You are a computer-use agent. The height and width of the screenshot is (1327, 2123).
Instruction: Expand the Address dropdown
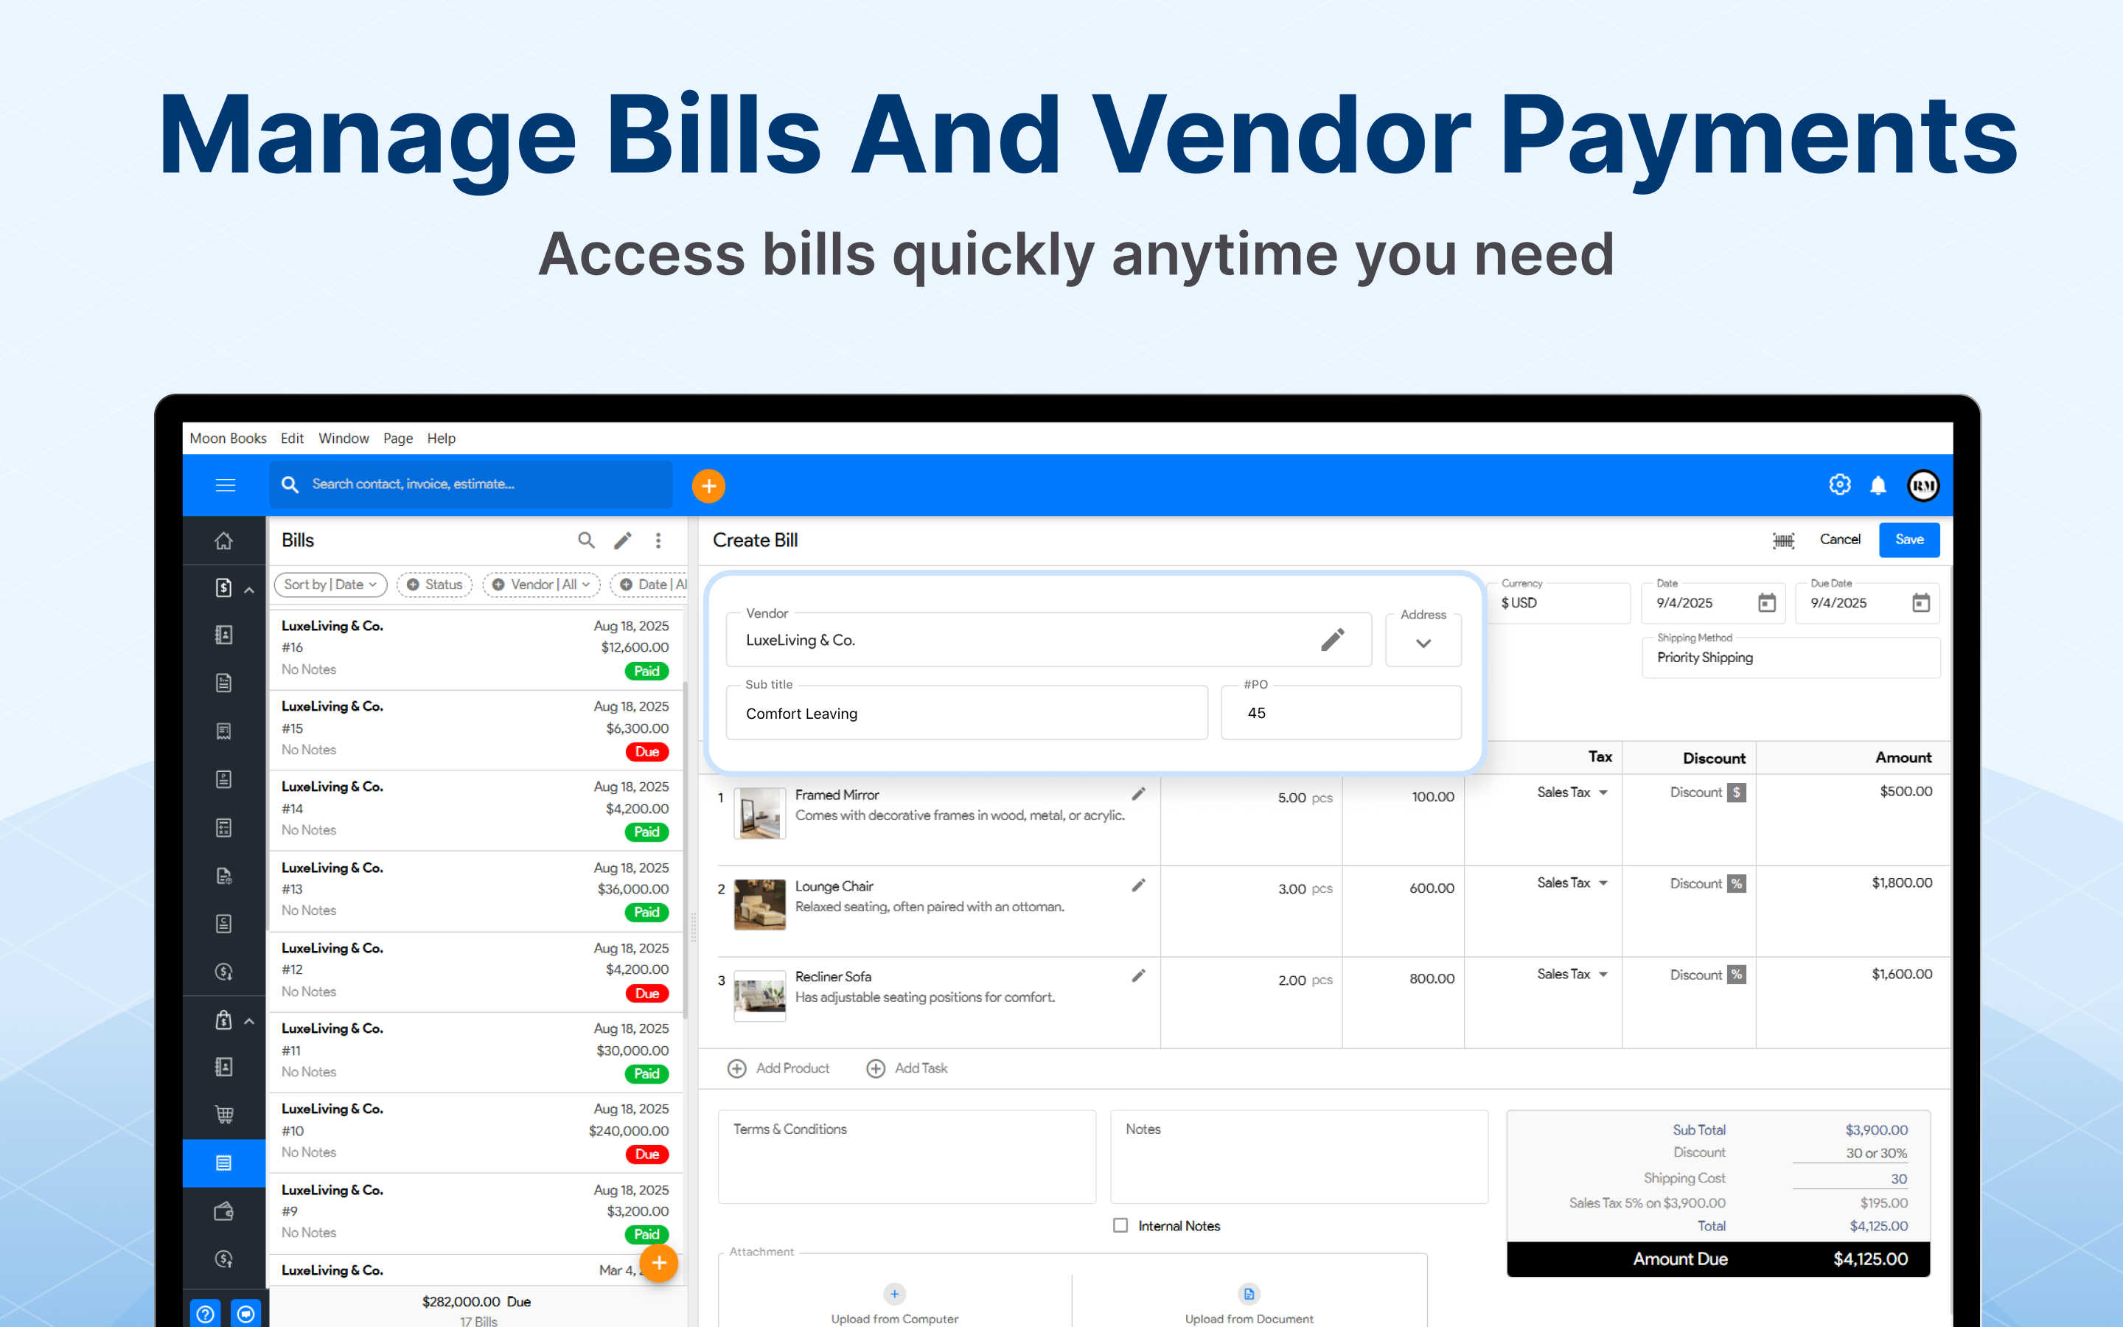point(1423,644)
